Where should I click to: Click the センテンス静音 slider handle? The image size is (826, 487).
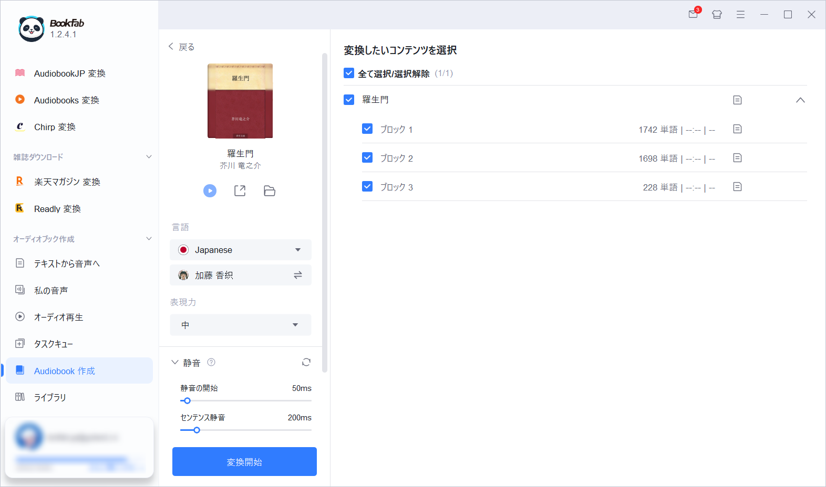(197, 430)
